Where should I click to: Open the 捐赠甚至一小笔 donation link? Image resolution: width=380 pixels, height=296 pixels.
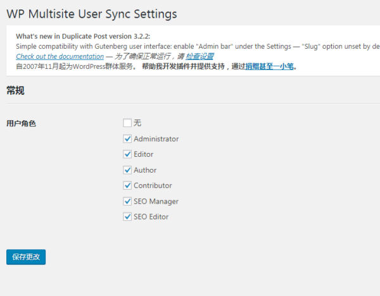(x=270, y=66)
